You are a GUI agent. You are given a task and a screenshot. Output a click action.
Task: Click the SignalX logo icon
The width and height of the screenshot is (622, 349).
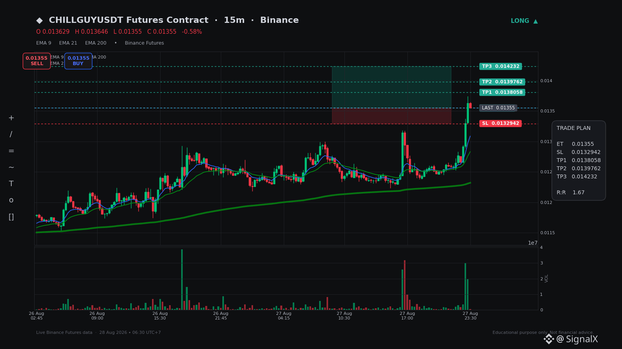click(x=549, y=339)
